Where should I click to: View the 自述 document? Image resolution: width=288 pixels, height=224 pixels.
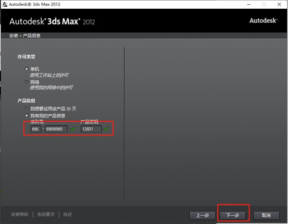point(67,214)
